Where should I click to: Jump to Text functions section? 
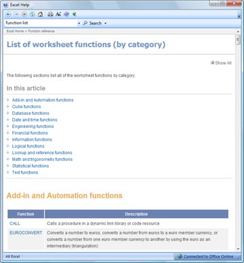25,172
